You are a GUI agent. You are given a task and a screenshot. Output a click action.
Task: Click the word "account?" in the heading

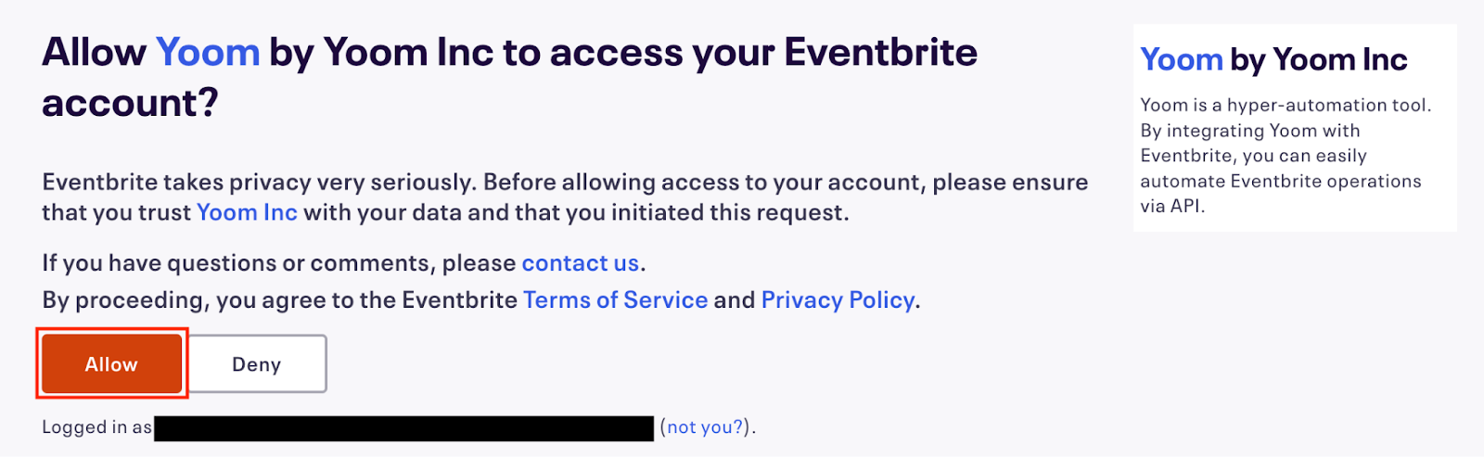130,103
